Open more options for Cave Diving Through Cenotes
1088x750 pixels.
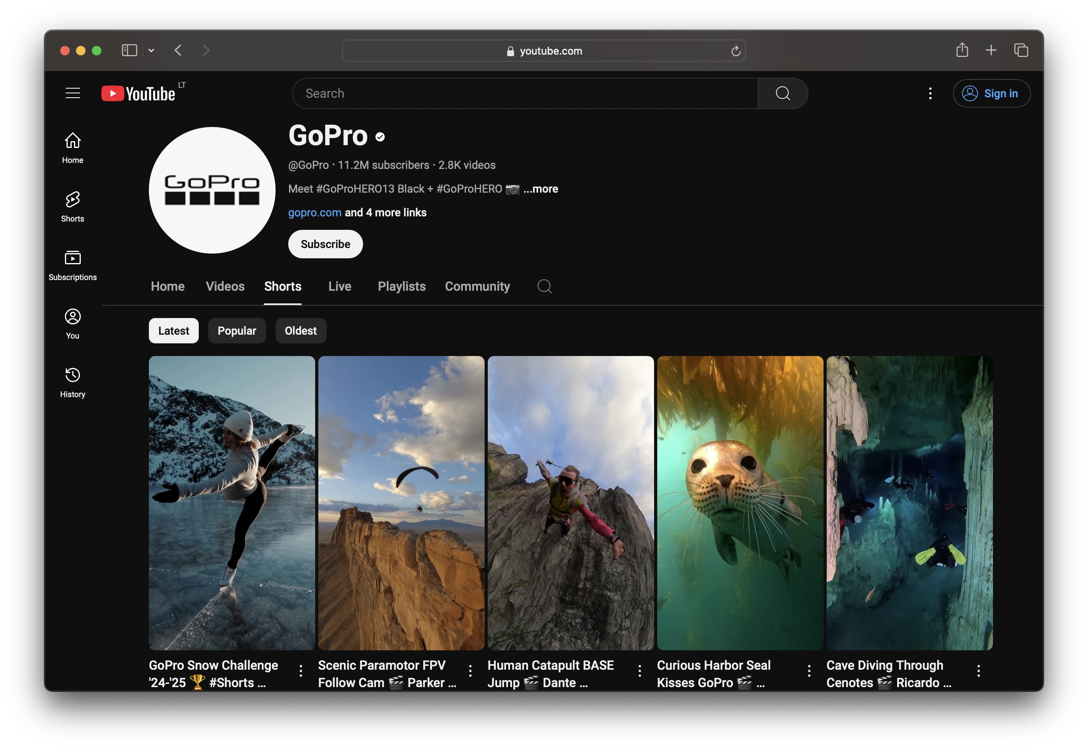pos(978,670)
